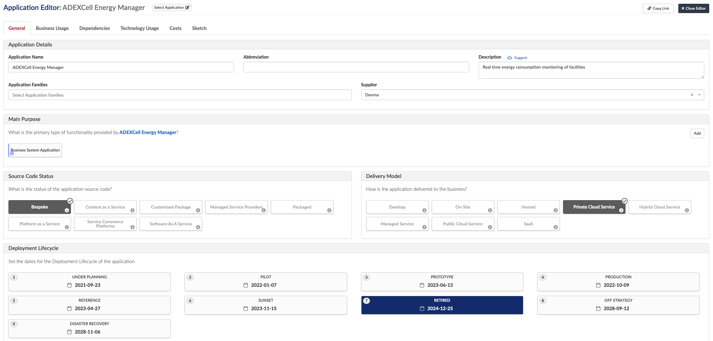Open the Select Application picker
The width and height of the screenshot is (713, 341).
click(x=172, y=7)
